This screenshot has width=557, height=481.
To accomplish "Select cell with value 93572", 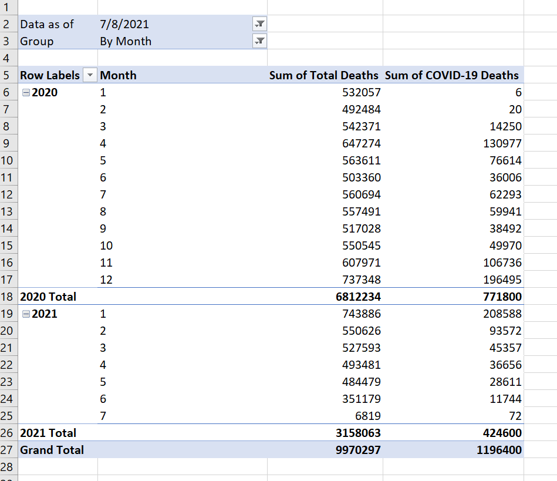I will point(453,331).
